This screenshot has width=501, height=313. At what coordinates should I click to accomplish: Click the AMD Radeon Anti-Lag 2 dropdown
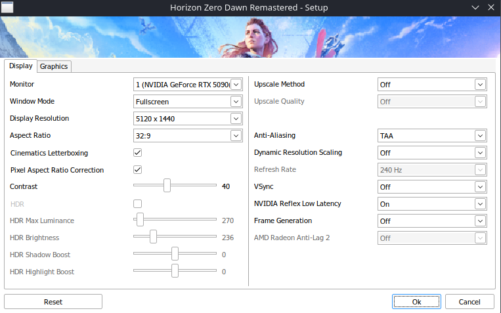click(432, 238)
